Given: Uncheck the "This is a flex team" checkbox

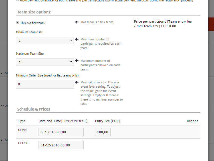Looking at the screenshot, I should coord(17,23).
